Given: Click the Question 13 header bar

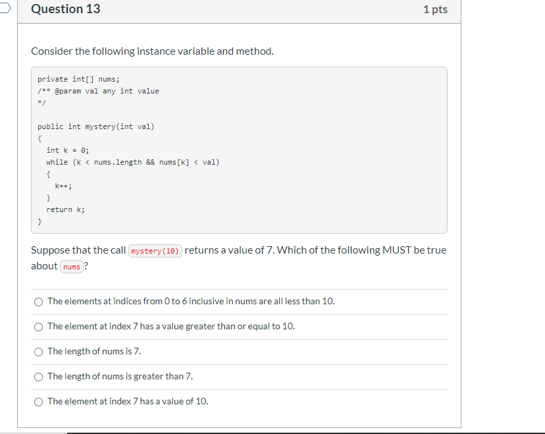Looking at the screenshot, I should tap(239, 9).
